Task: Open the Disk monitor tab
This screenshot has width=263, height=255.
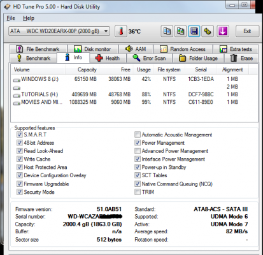Action: [x=92, y=49]
